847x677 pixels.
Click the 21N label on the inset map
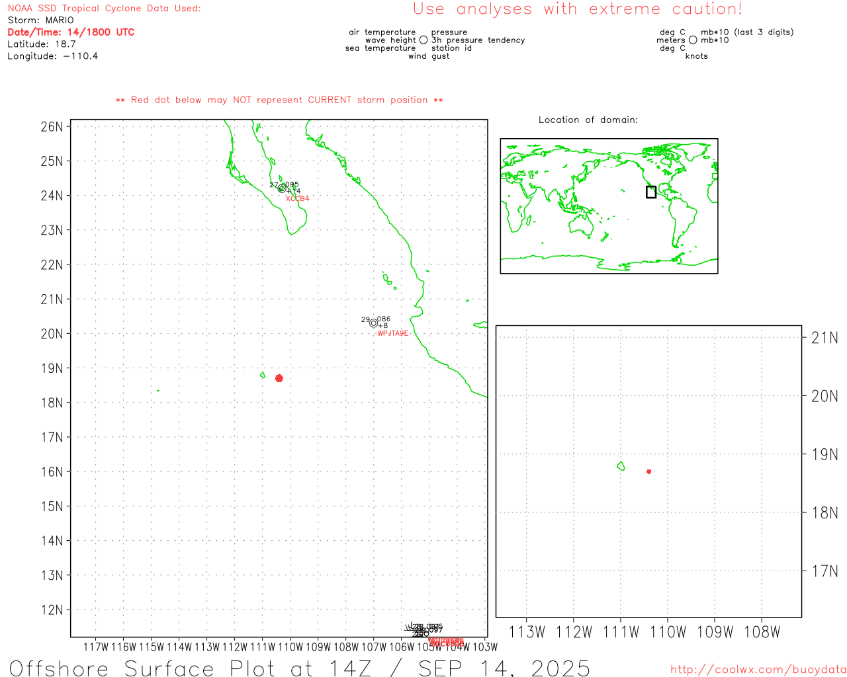coord(825,338)
